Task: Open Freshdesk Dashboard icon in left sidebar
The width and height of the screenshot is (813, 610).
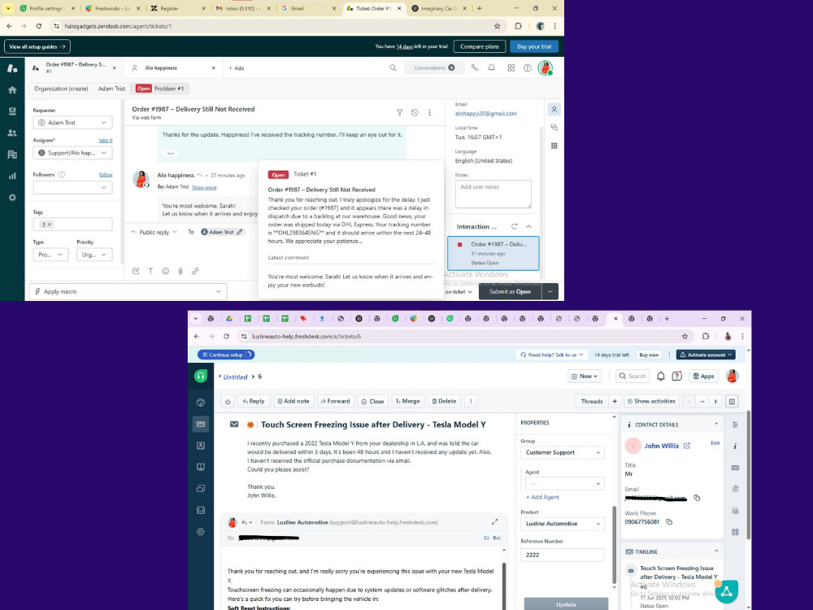Action: tap(201, 403)
